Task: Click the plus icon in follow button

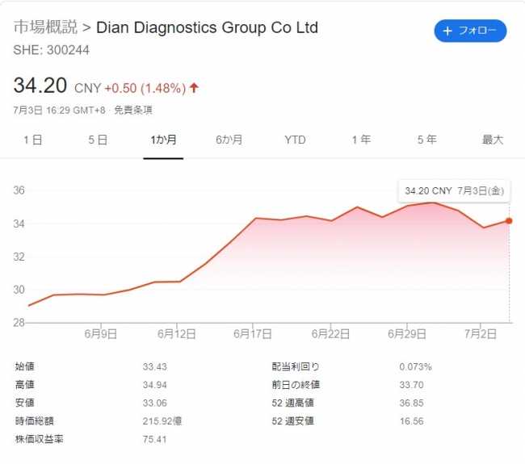Action: 447,31
